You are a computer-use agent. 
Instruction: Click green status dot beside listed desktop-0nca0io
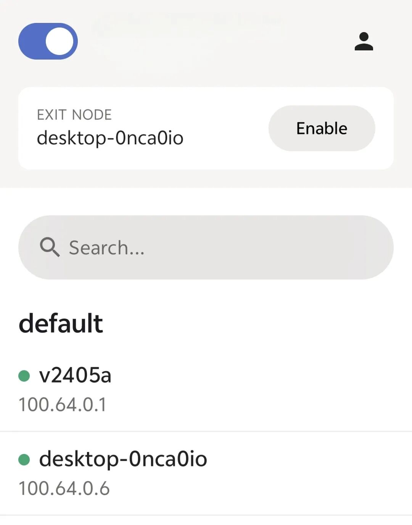point(24,459)
